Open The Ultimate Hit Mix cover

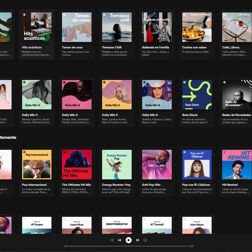tap(77, 164)
